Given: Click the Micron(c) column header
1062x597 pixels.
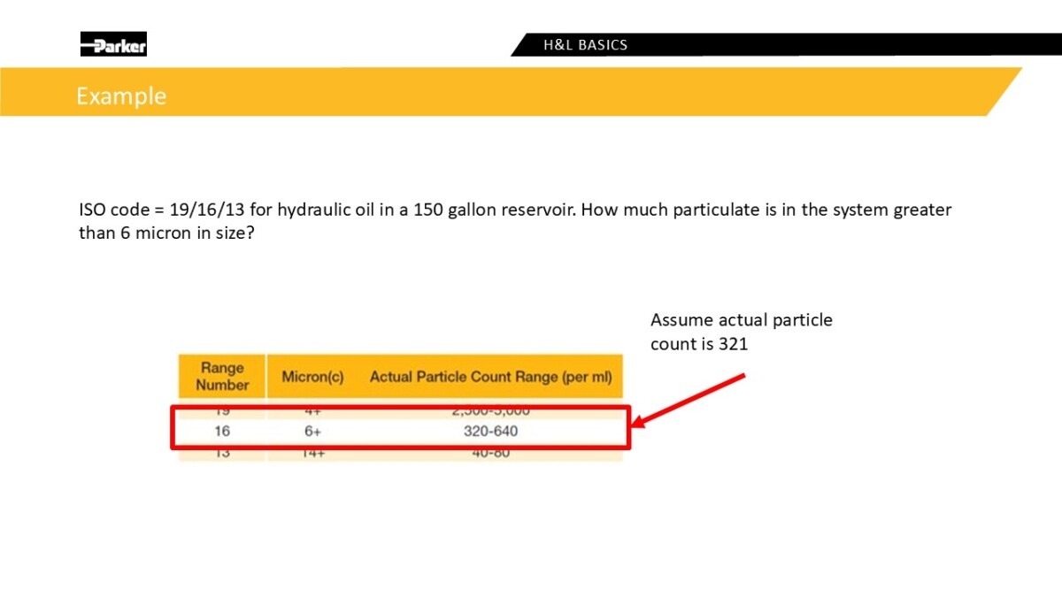Looking at the screenshot, I should (312, 377).
